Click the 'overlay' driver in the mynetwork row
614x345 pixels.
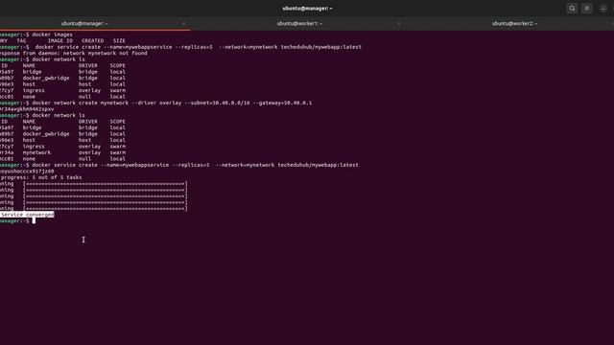coord(89,152)
